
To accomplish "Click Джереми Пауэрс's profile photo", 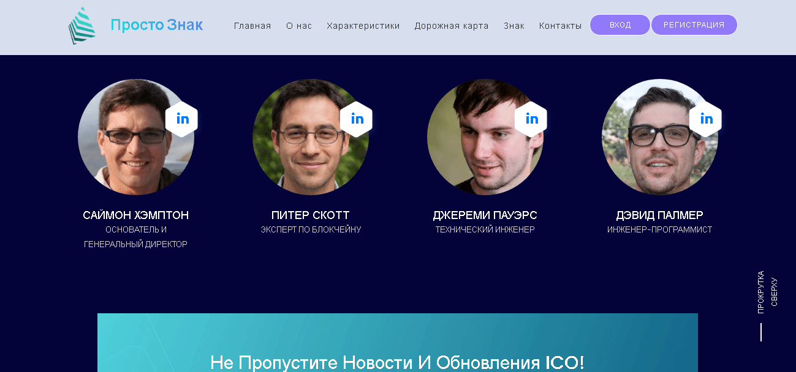I will click(485, 137).
